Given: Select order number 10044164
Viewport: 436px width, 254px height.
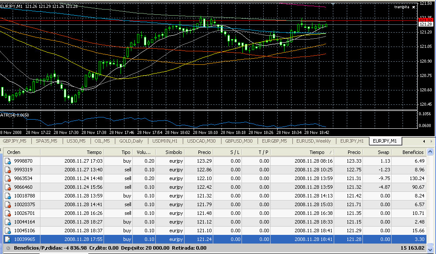Looking at the screenshot, I should (25, 222).
